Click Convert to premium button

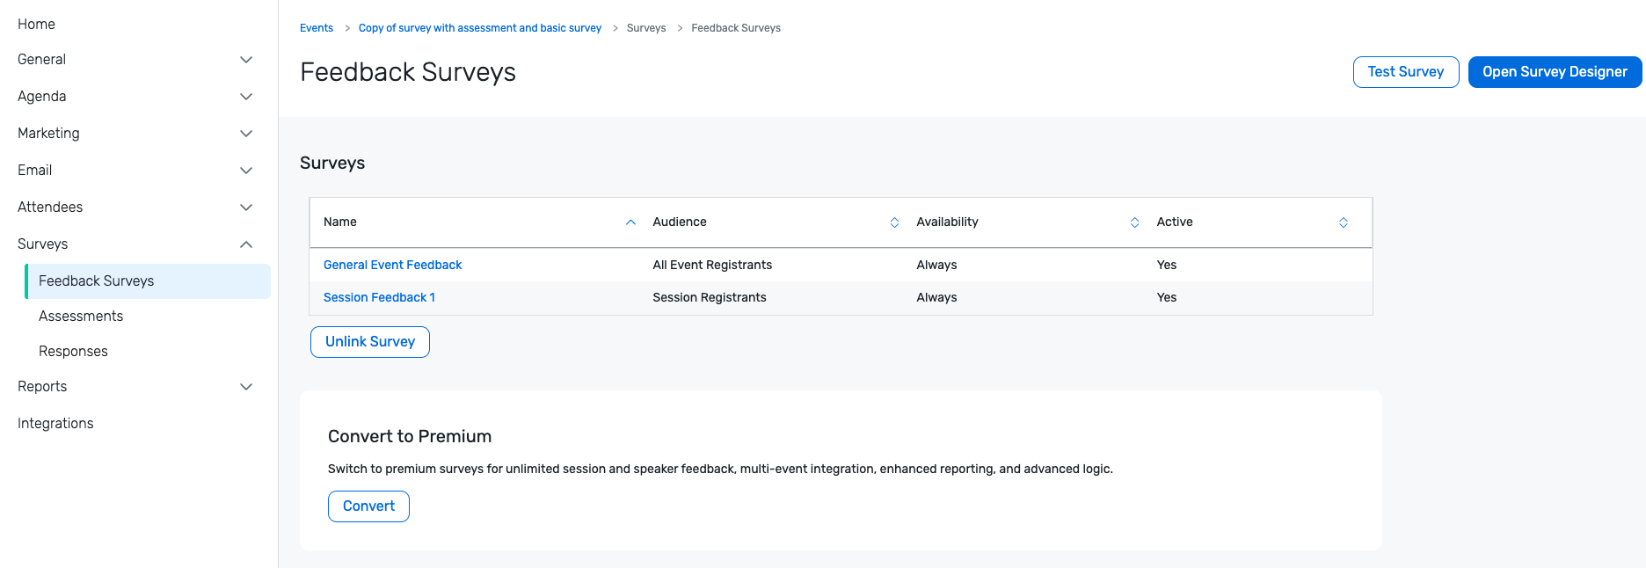(368, 506)
